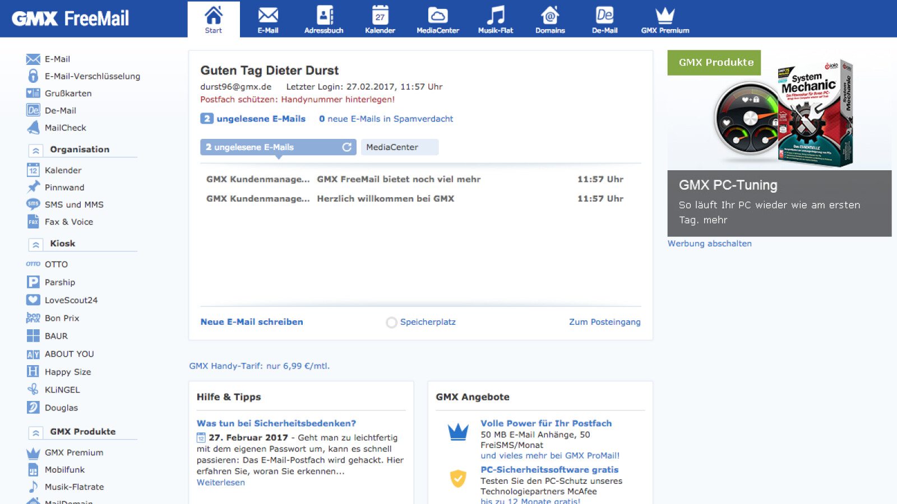Open 'Was tun bei Sicherheitsbedenken?' article

click(x=276, y=423)
